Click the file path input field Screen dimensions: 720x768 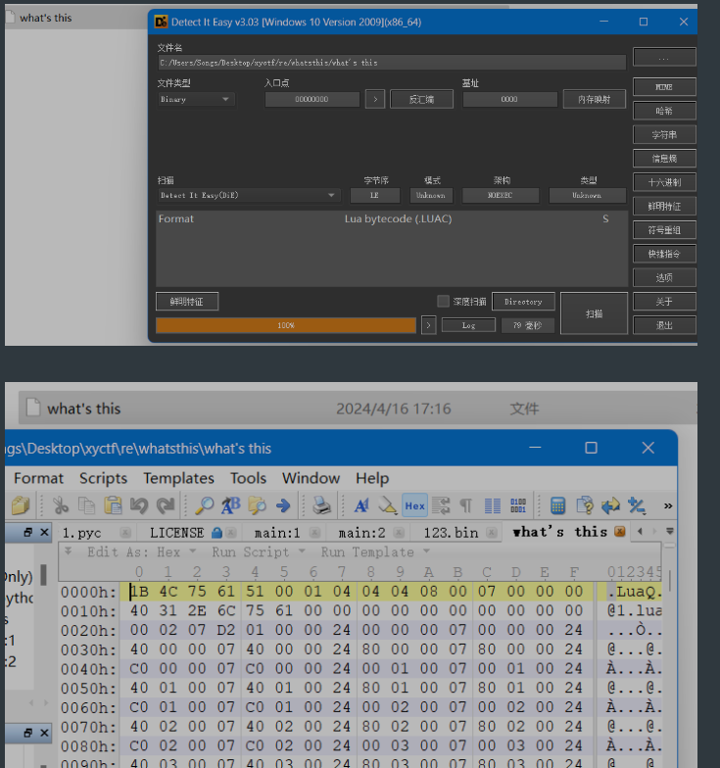coord(391,63)
